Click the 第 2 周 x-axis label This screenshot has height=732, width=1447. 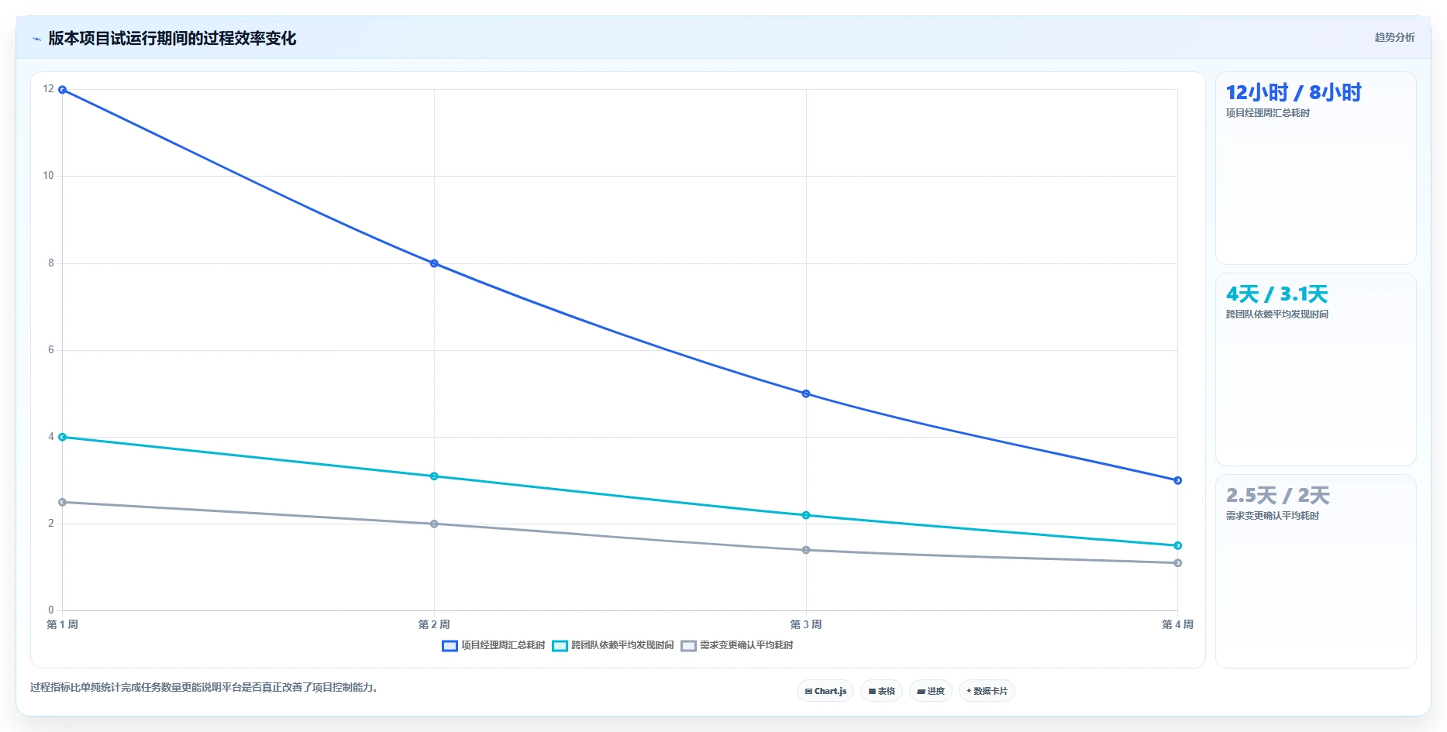[434, 624]
